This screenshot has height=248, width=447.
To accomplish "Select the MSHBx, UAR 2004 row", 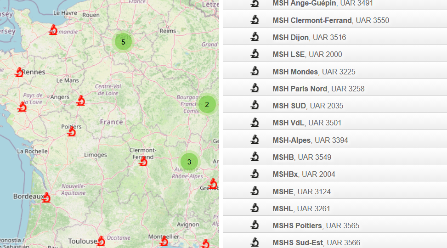I will pyautogui.click(x=335, y=173).
